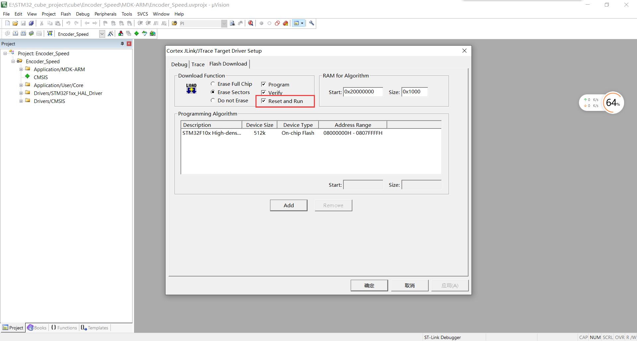
Task: Start the debug session with the magnifier icon
Action: [x=251, y=23]
